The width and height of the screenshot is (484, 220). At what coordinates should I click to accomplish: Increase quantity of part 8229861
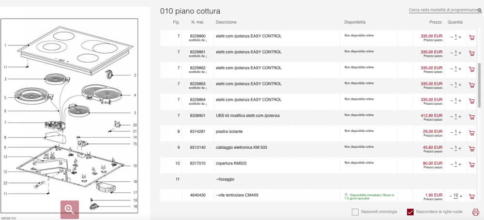pos(460,53)
